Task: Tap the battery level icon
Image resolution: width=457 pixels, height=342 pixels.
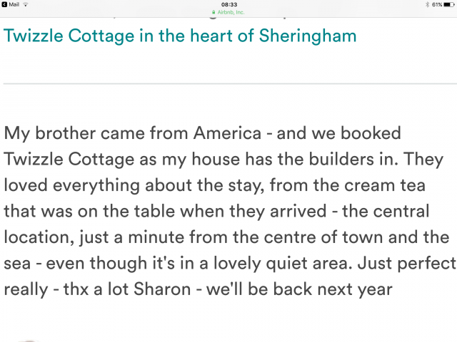Action: click(450, 4)
